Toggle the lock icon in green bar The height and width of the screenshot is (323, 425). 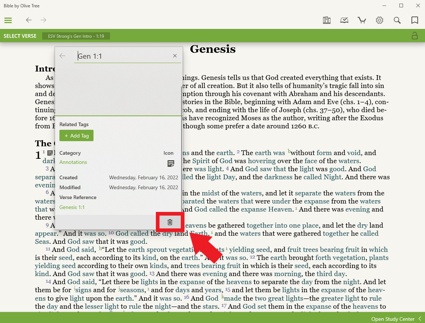pos(415,36)
